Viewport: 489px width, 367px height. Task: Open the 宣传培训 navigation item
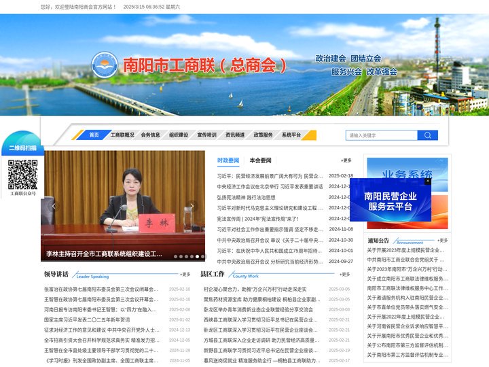coord(206,135)
